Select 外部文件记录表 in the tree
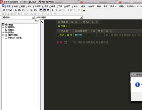Viewport: 142px width, 110px height. point(15,38)
